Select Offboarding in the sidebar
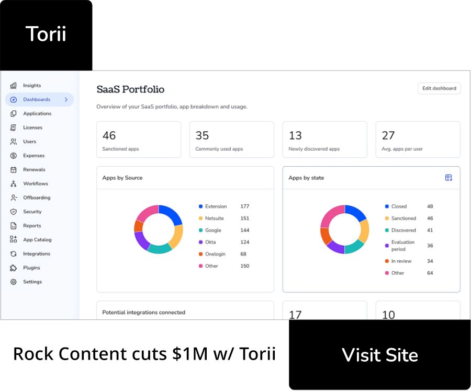This screenshot has width=471, height=392. [39, 198]
